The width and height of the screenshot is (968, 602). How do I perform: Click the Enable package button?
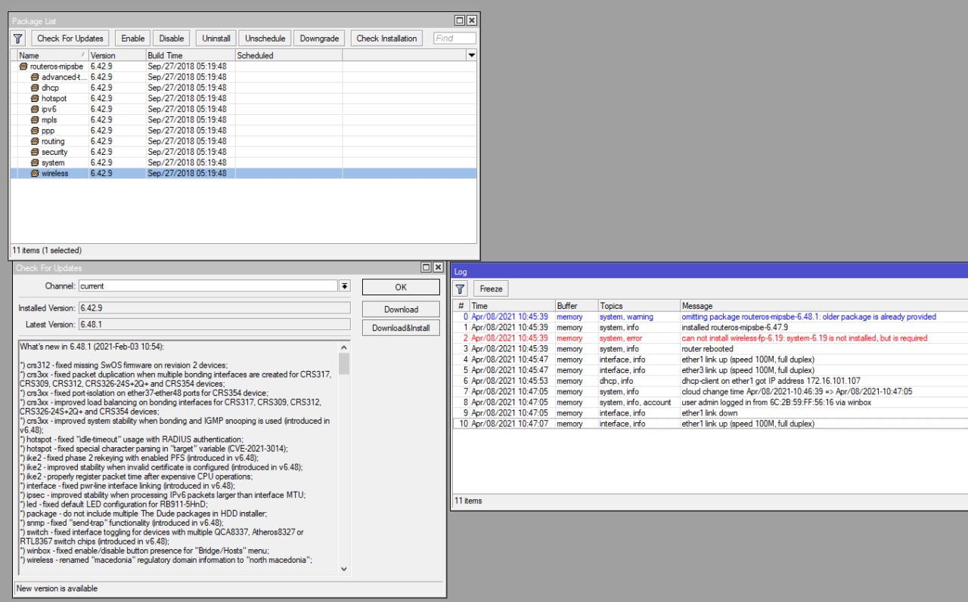click(x=133, y=39)
